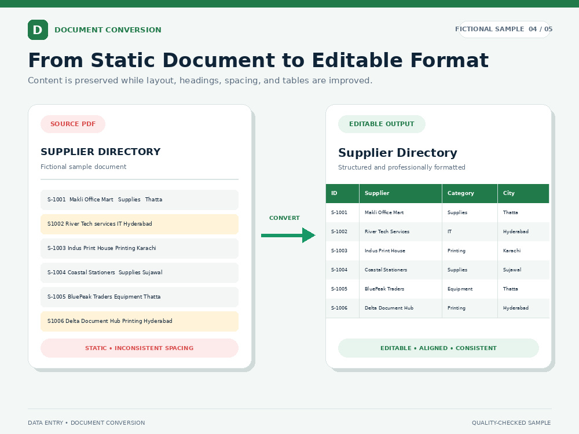The height and width of the screenshot is (434, 579).
Task: Click the green convert arrow icon
Action: (288, 235)
